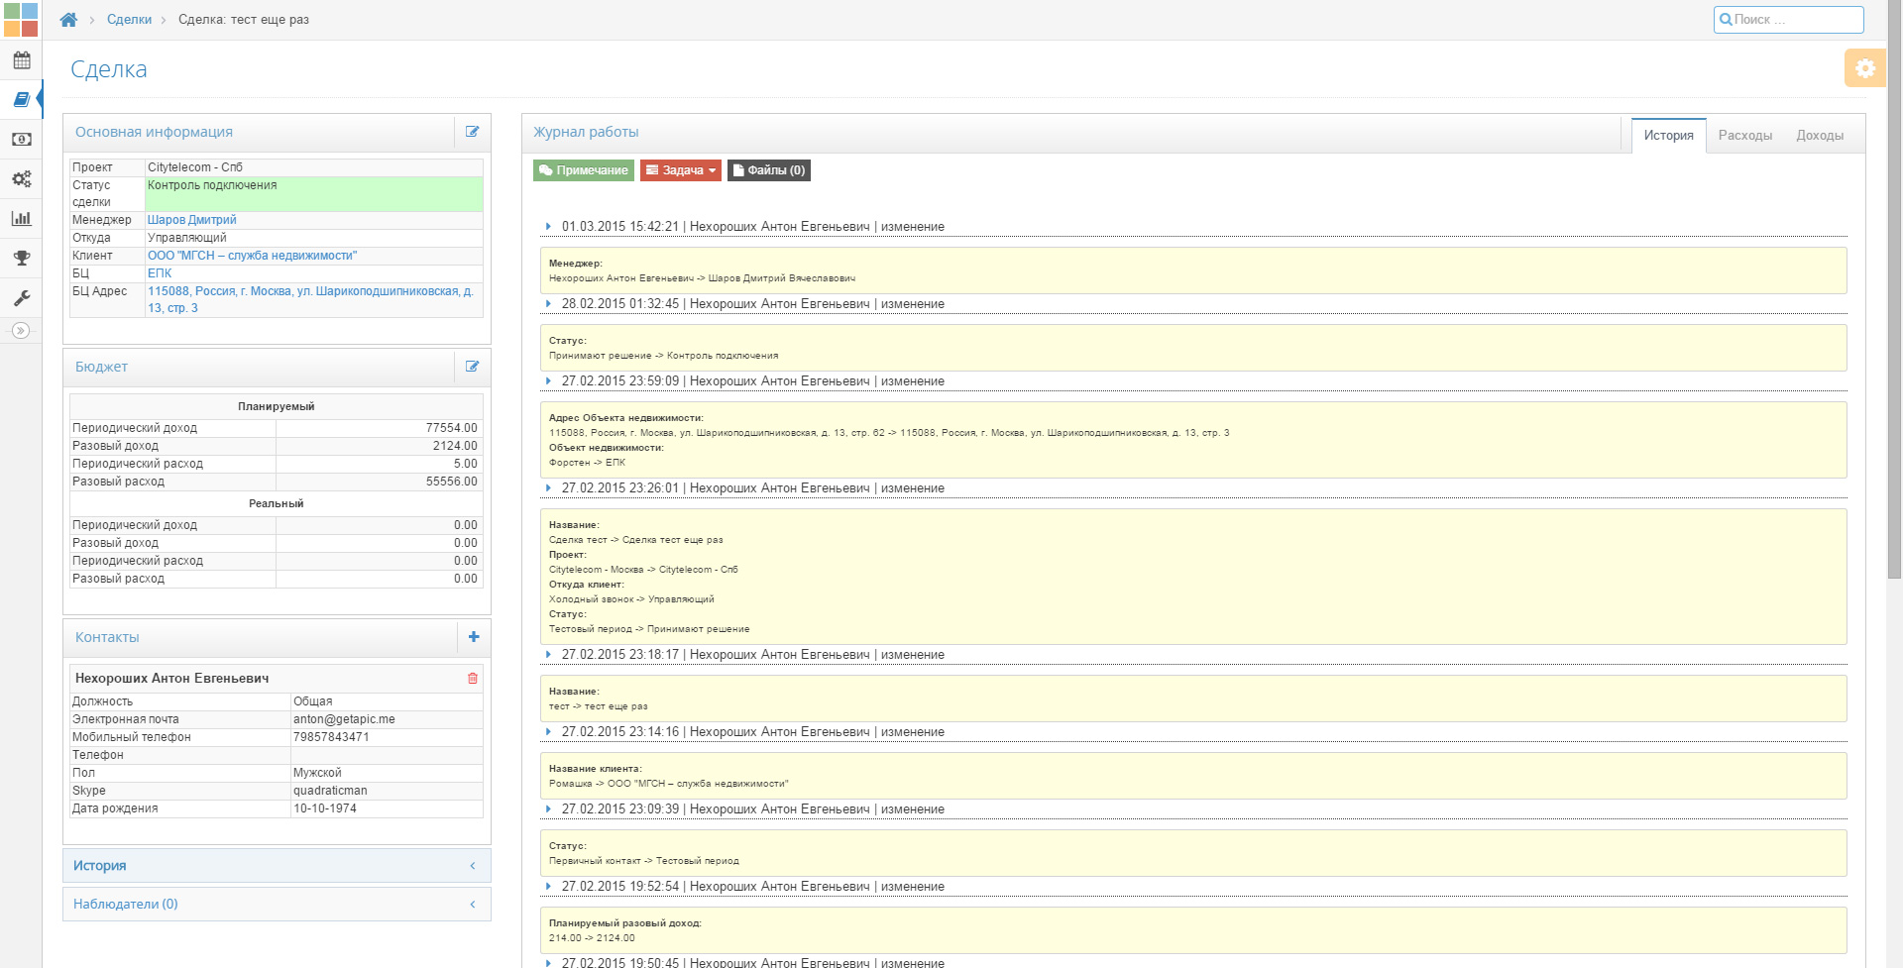
Task: Switch to the Доходы tab
Action: [x=1820, y=136]
